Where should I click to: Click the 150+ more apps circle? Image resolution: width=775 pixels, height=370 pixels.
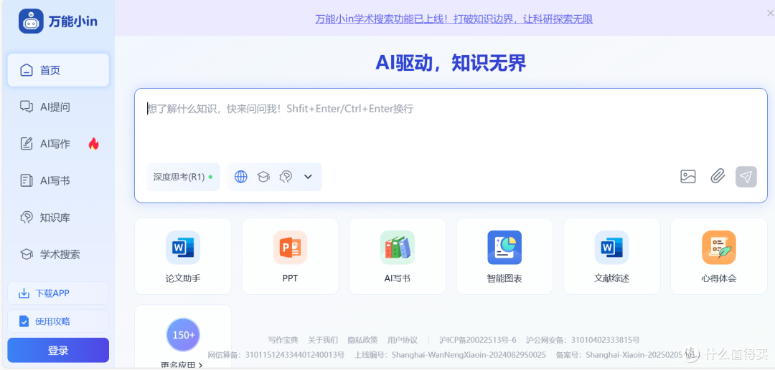click(183, 335)
